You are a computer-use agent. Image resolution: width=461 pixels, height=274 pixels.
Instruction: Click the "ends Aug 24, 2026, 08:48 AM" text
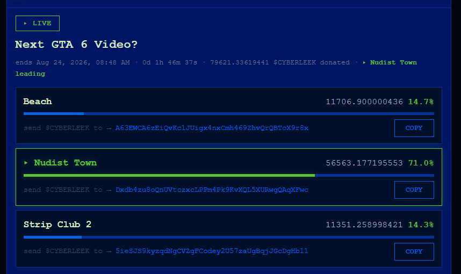[x=73, y=62]
